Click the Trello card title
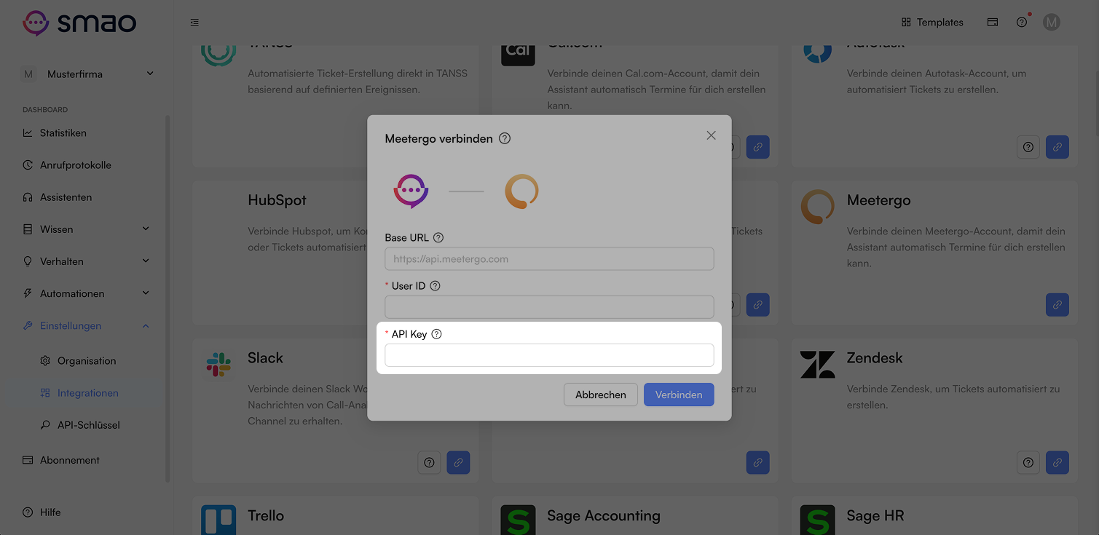This screenshot has height=535, width=1099. 266,515
